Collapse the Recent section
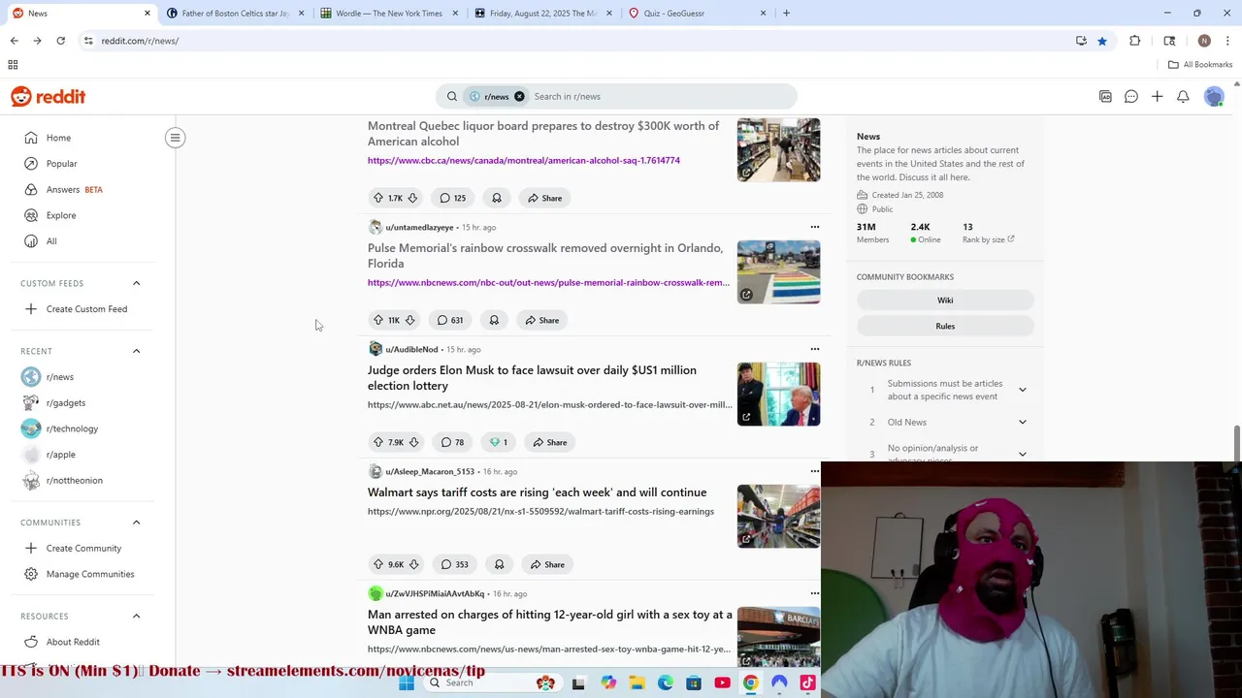 (136, 351)
